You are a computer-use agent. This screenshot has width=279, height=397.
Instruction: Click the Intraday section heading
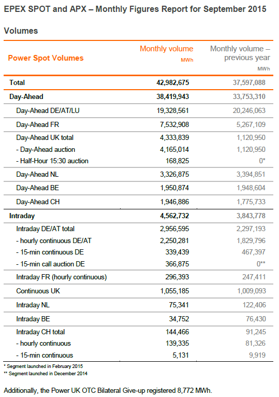pos(22,216)
